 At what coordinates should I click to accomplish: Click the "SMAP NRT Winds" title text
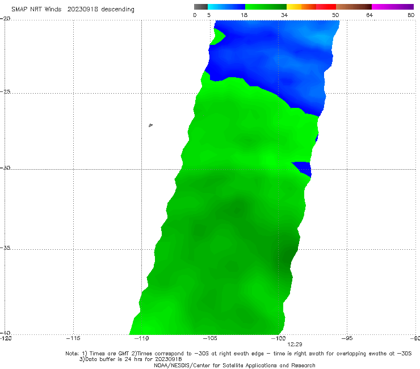tap(36, 10)
